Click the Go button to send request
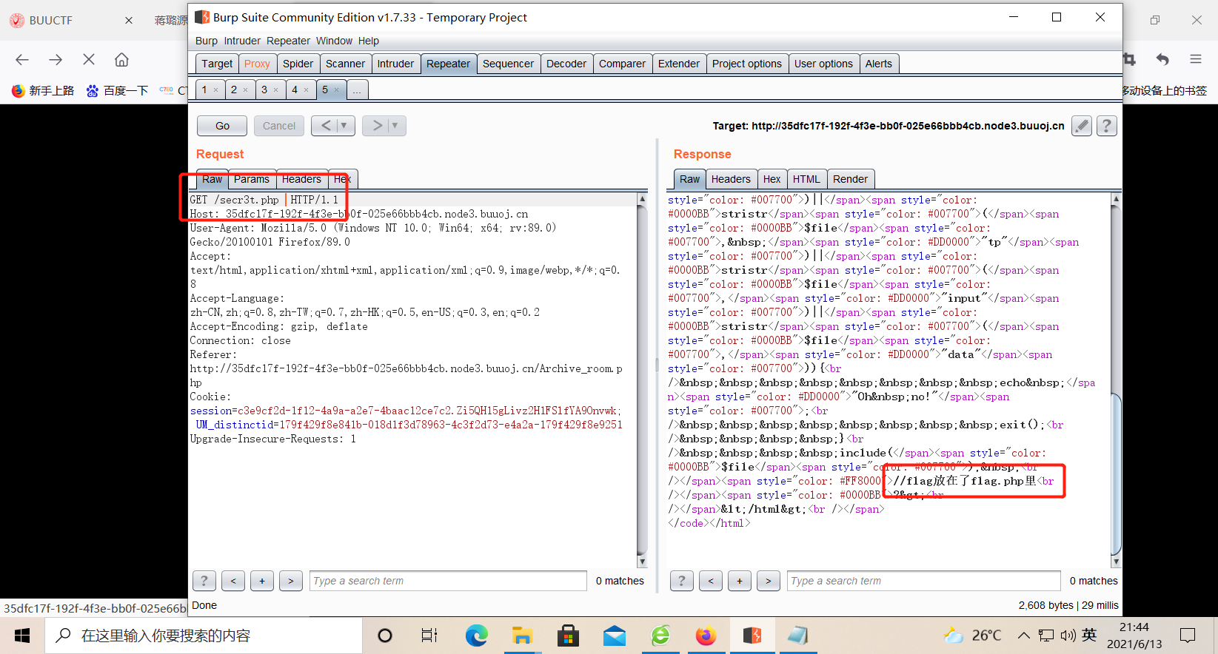Screen dimensions: 1218x654 click(x=222, y=126)
